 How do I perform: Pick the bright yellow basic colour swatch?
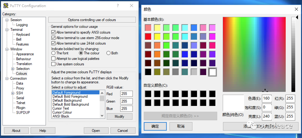pyautogui.click(x=157, y=37)
